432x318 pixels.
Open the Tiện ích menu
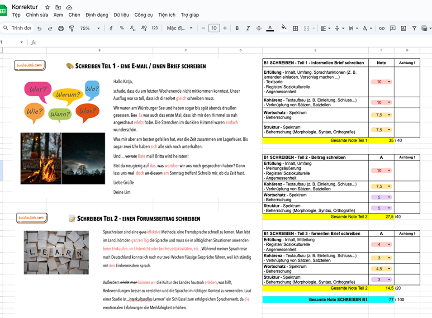click(166, 15)
